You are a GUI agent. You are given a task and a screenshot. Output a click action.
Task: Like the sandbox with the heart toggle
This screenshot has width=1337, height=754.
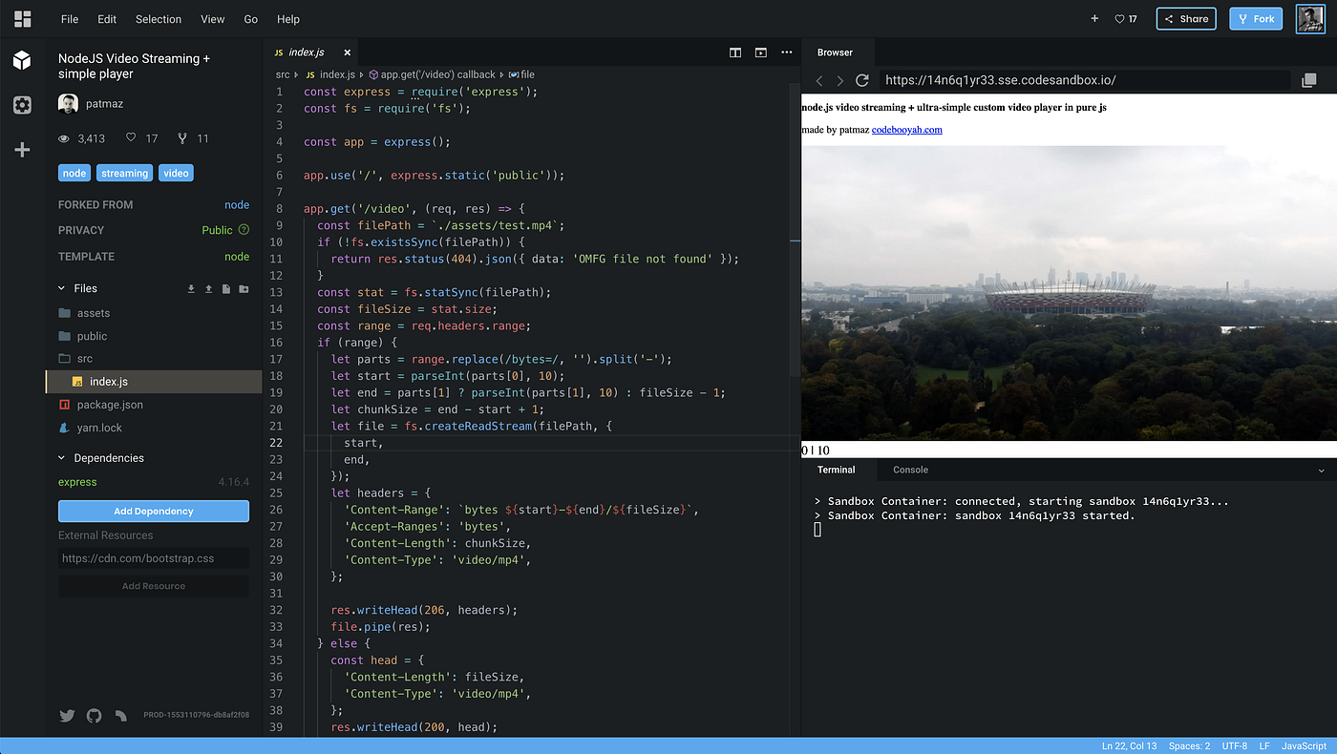pyautogui.click(x=1117, y=18)
